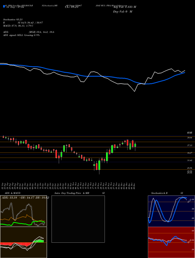Click the MACD: 37.9, 36.11, 1.79 line

pyautogui.click(x=18, y=26)
